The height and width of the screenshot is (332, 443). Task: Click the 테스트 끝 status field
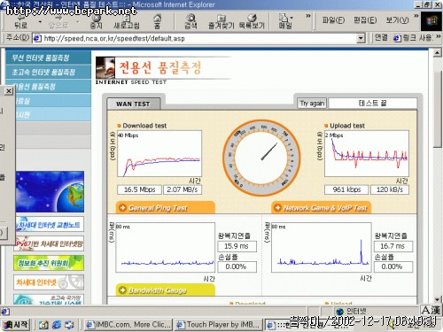pyautogui.click(x=373, y=104)
